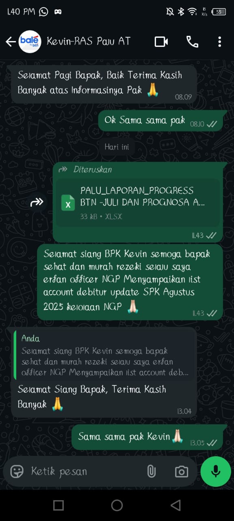Viewport: 234px width, 521px height.
Task: Tap the green microphone voice message button
Action: click(216, 471)
